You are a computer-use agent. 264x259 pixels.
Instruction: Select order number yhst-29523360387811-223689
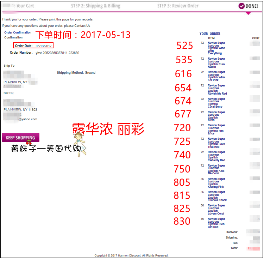[x=57, y=53]
